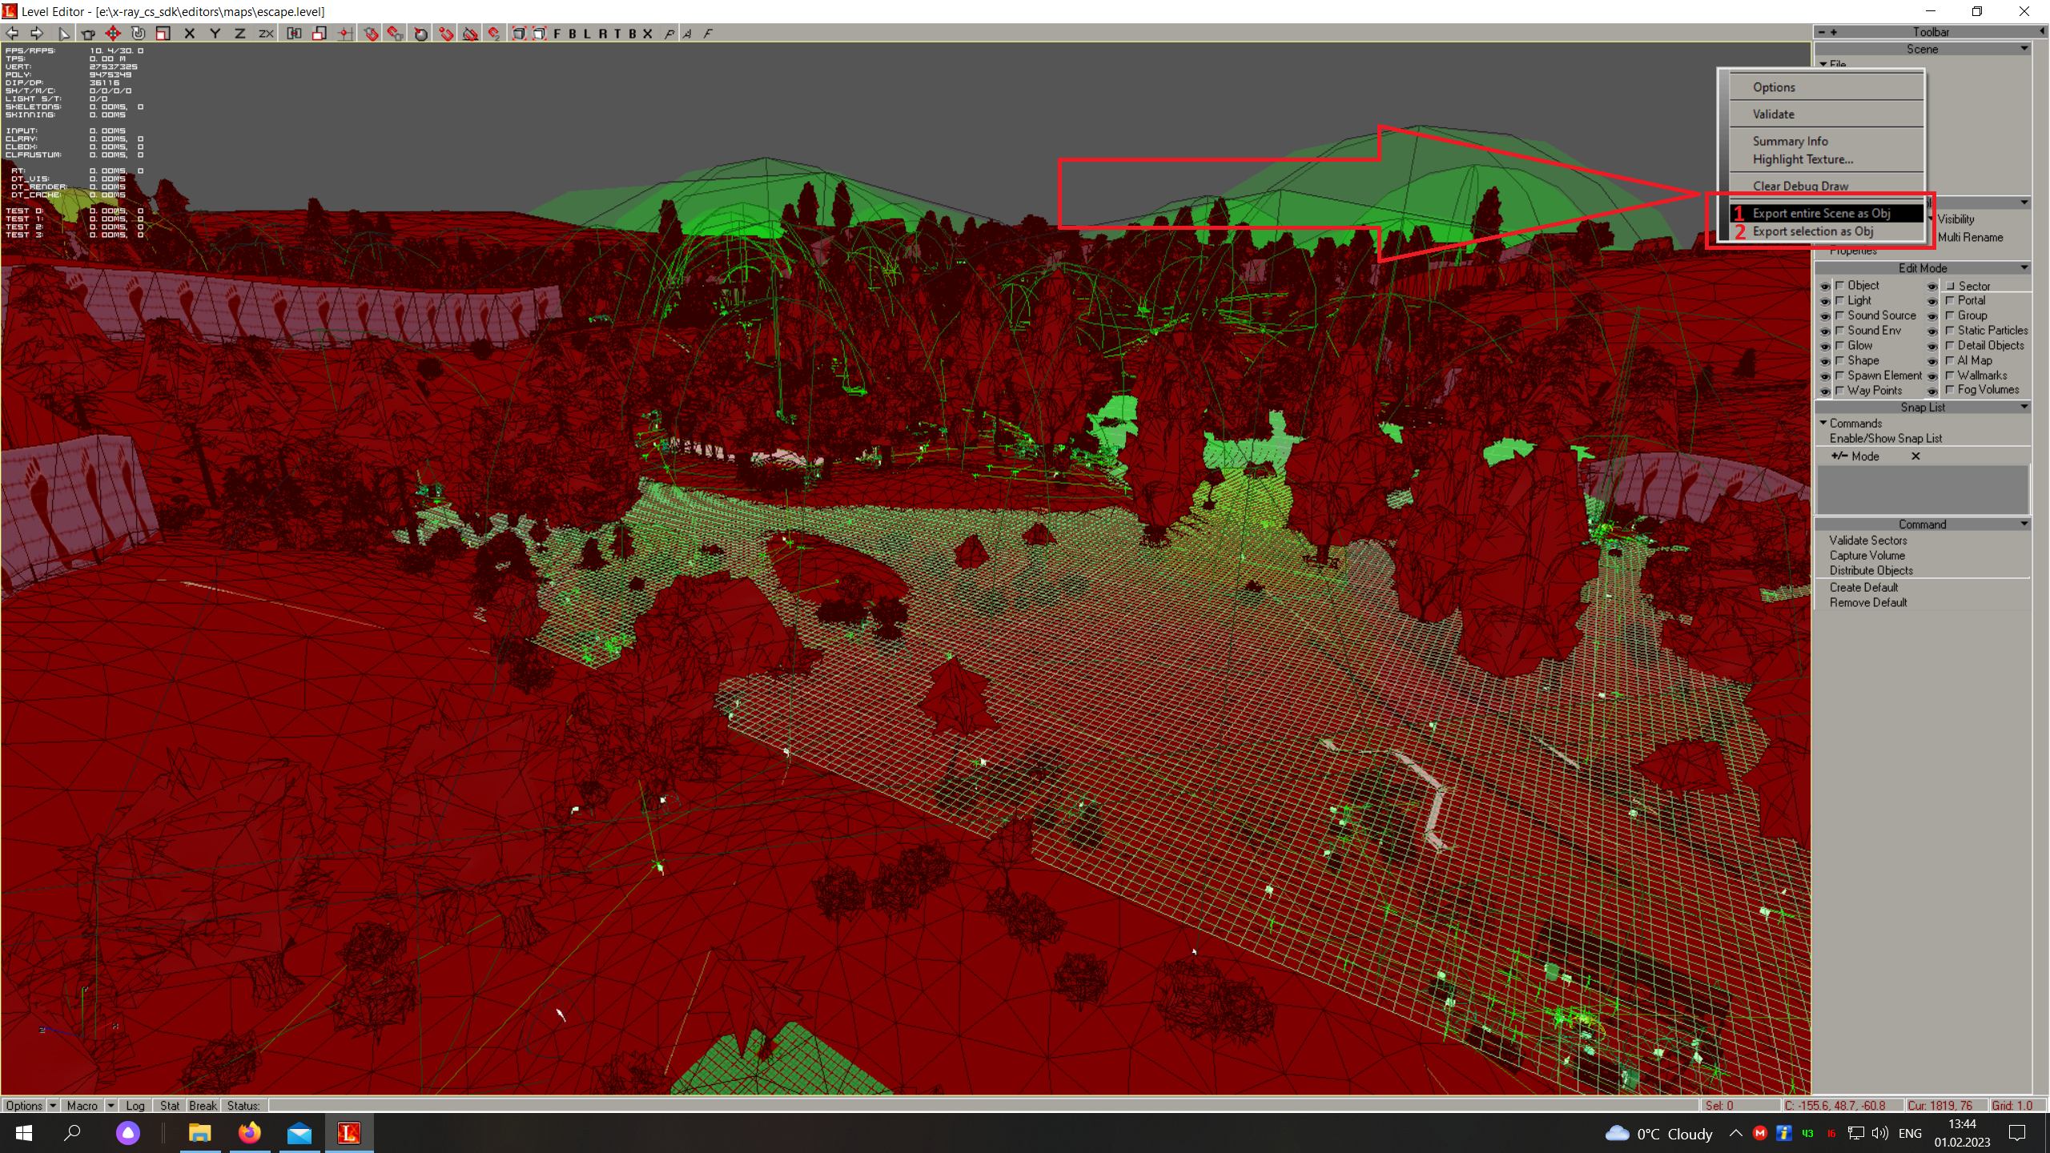Click the Undo left-arrow toolbar icon
The image size is (2050, 1153).
pyautogui.click(x=13, y=33)
